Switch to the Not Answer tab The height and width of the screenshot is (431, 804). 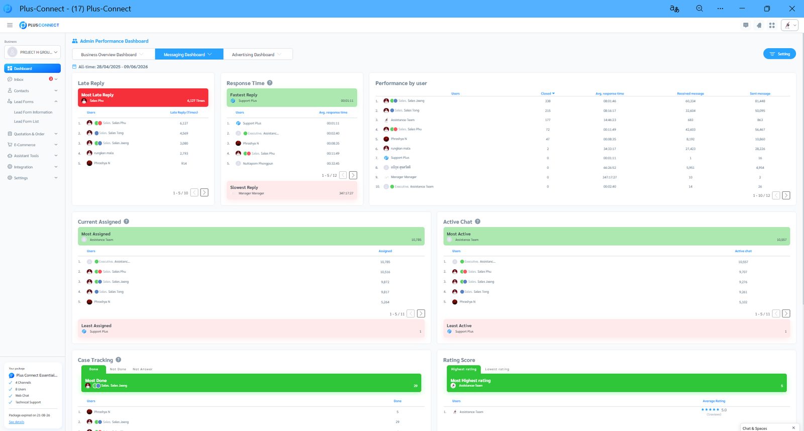tap(143, 369)
